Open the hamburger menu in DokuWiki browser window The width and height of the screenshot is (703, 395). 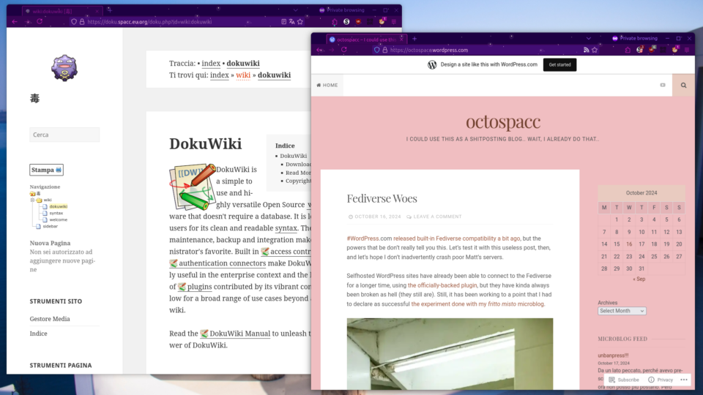click(394, 21)
